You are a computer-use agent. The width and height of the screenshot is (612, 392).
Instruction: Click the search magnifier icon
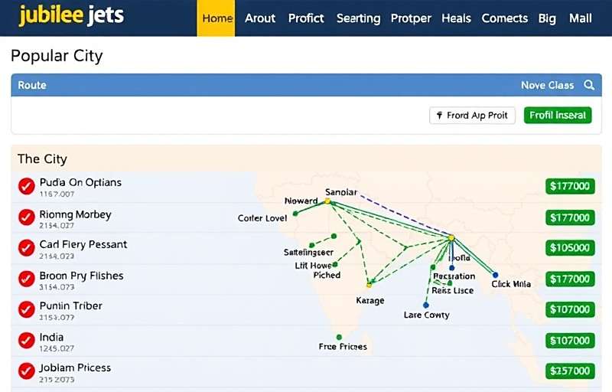tap(589, 85)
